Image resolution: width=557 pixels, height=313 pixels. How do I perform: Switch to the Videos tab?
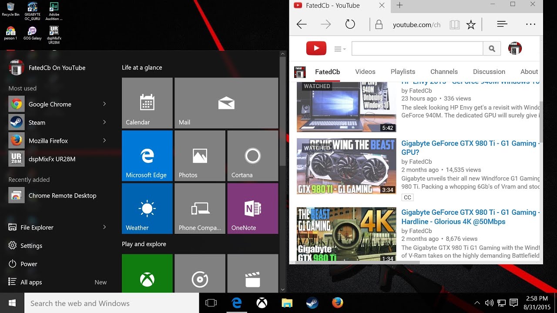pos(365,72)
